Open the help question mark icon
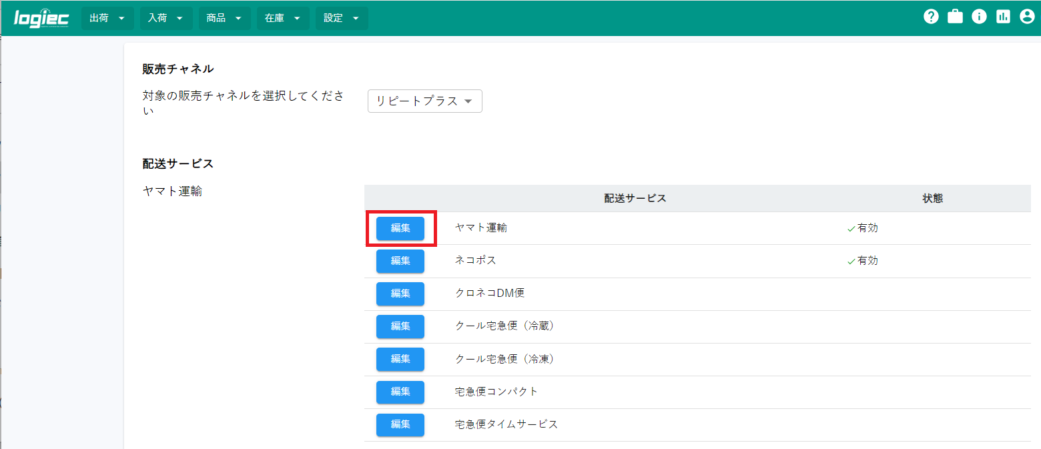 931,17
